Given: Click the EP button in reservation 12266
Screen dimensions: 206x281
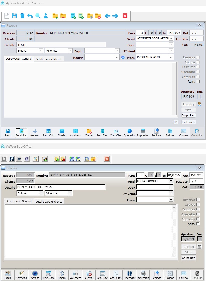Looking at the screenshot, I should 175,122.
